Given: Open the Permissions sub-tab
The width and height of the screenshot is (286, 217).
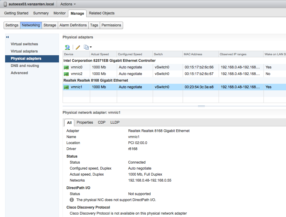Looking at the screenshot, I should (111, 25).
